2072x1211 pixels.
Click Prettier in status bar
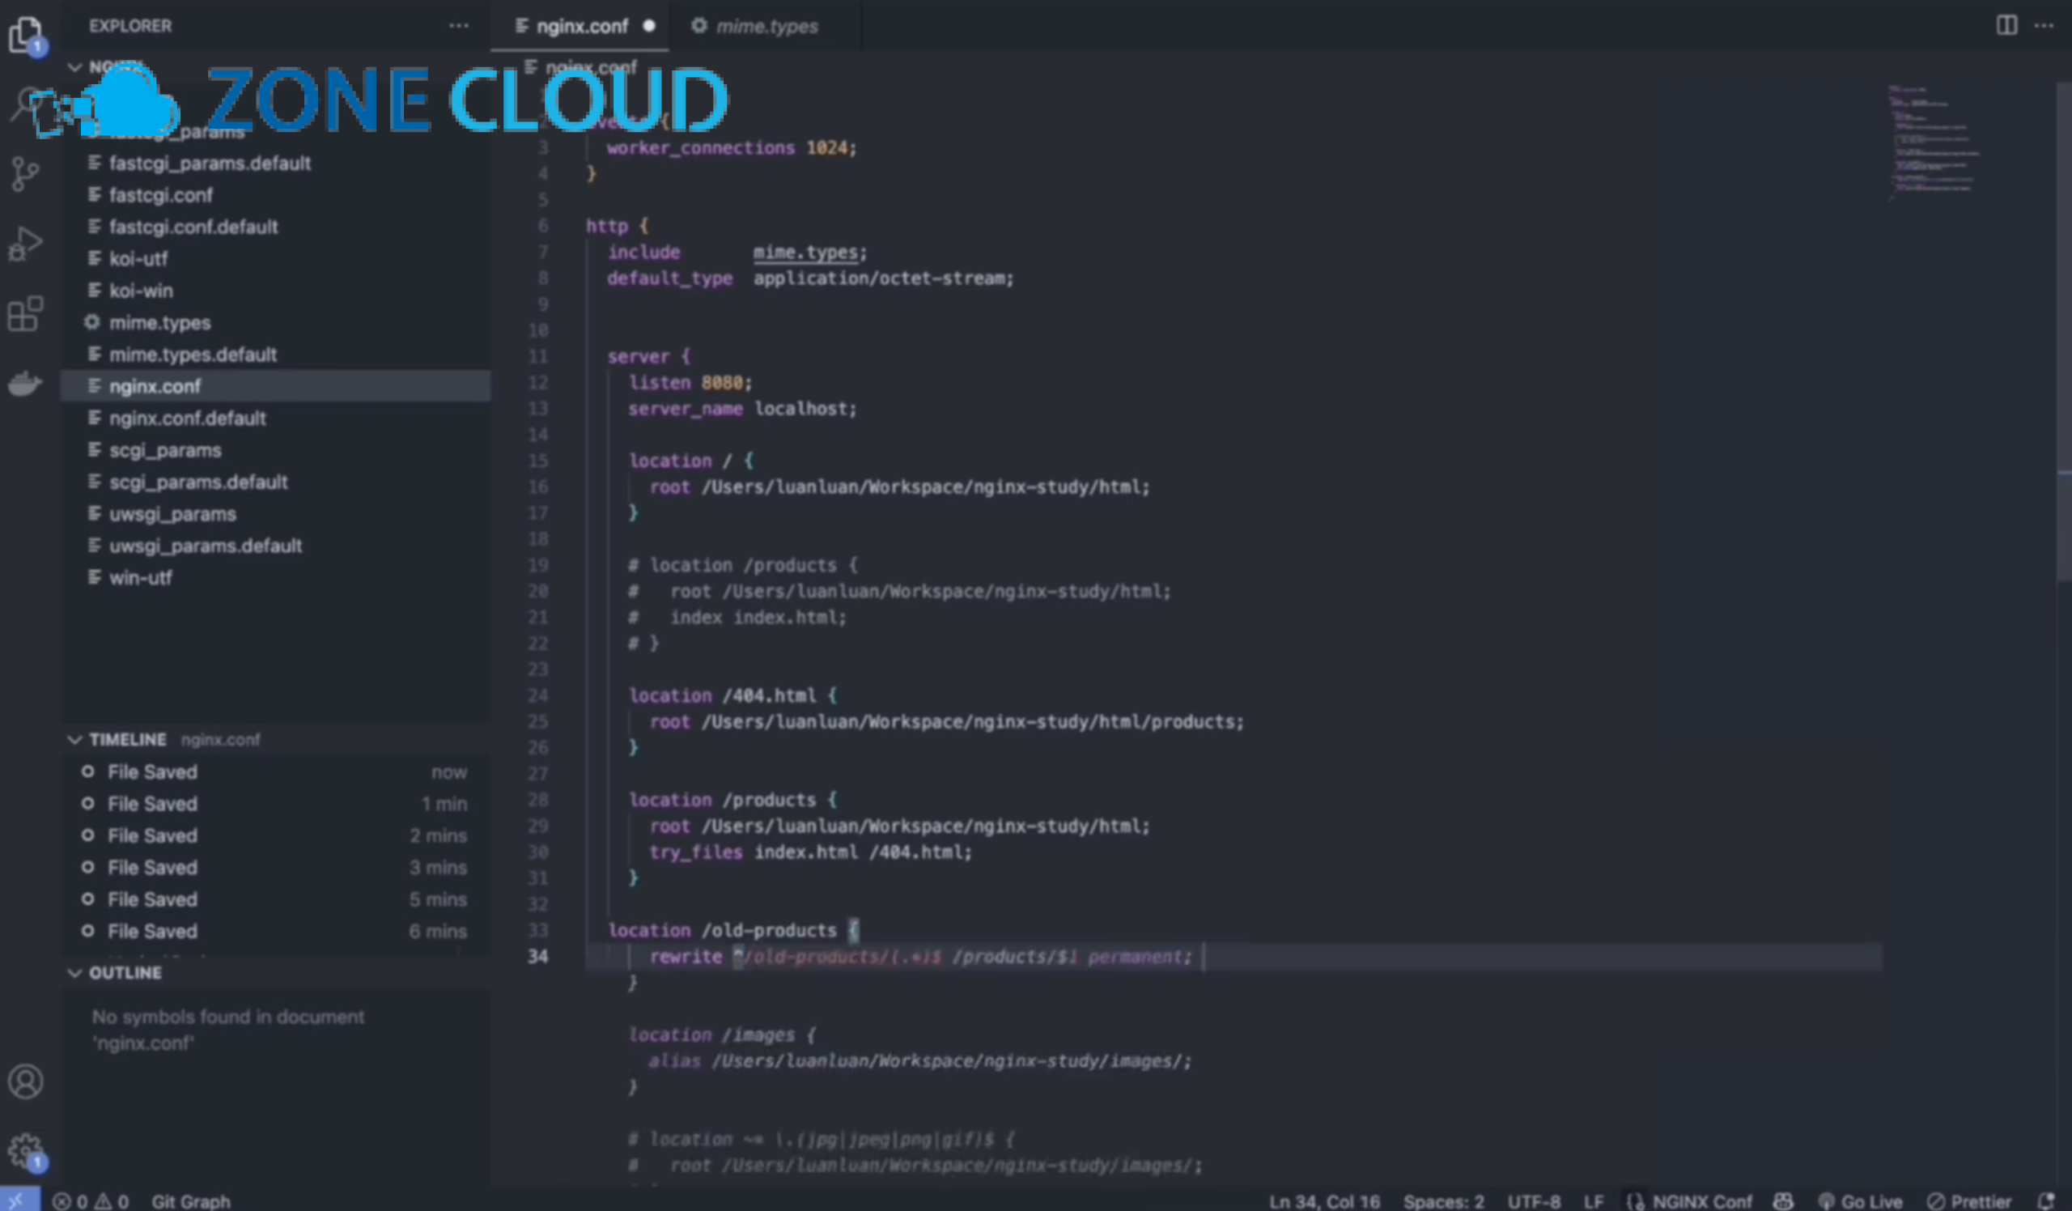tap(1969, 1201)
